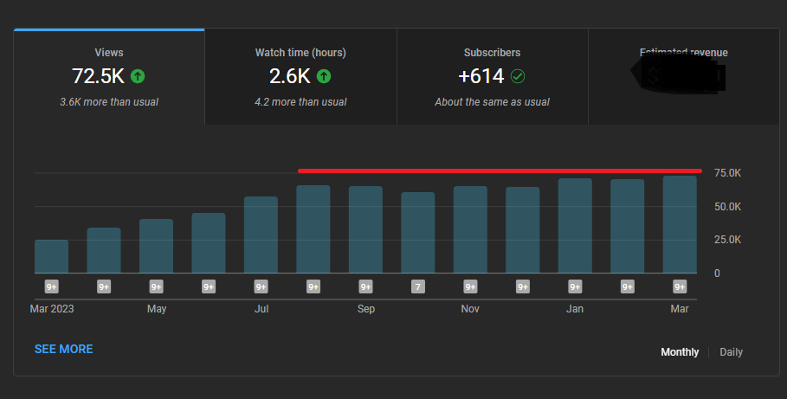Open the Views metric tab
The image size is (787, 399).
(x=109, y=77)
